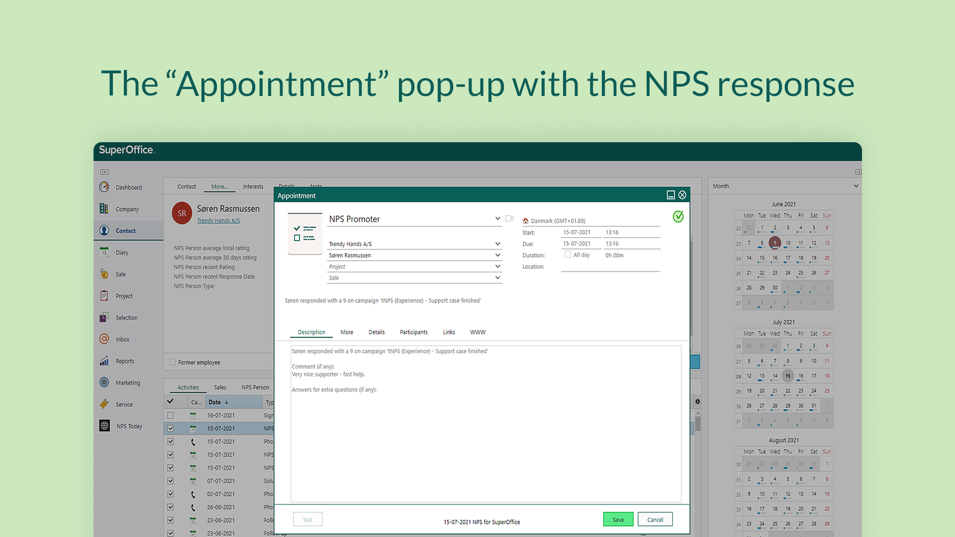Viewport: 955px width, 537px height.
Task: Open the Inbox at-sign icon
Action: [x=104, y=339]
